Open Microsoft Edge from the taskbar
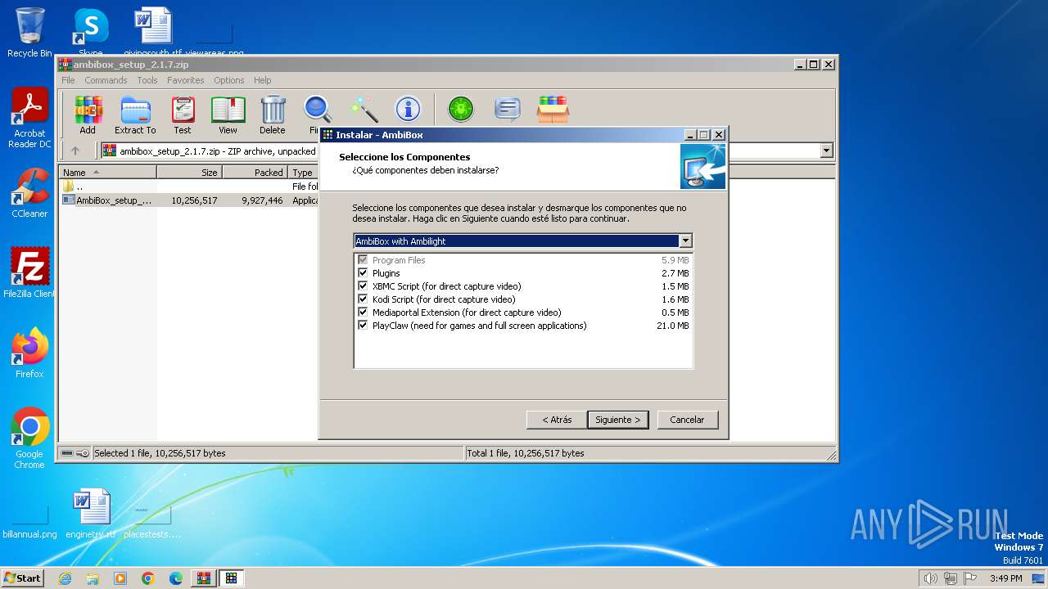The image size is (1048, 589). (x=176, y=578)
